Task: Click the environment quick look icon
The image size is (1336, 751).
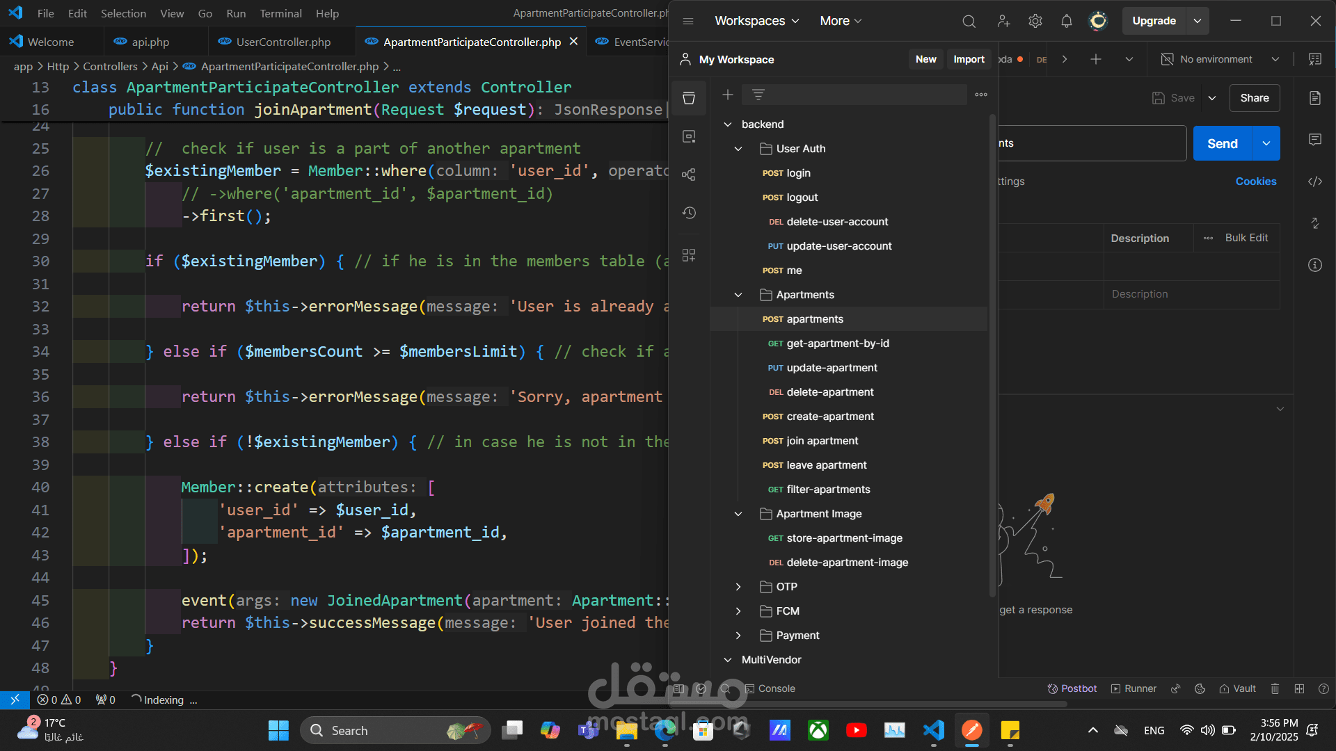Action: [1315, 59]
